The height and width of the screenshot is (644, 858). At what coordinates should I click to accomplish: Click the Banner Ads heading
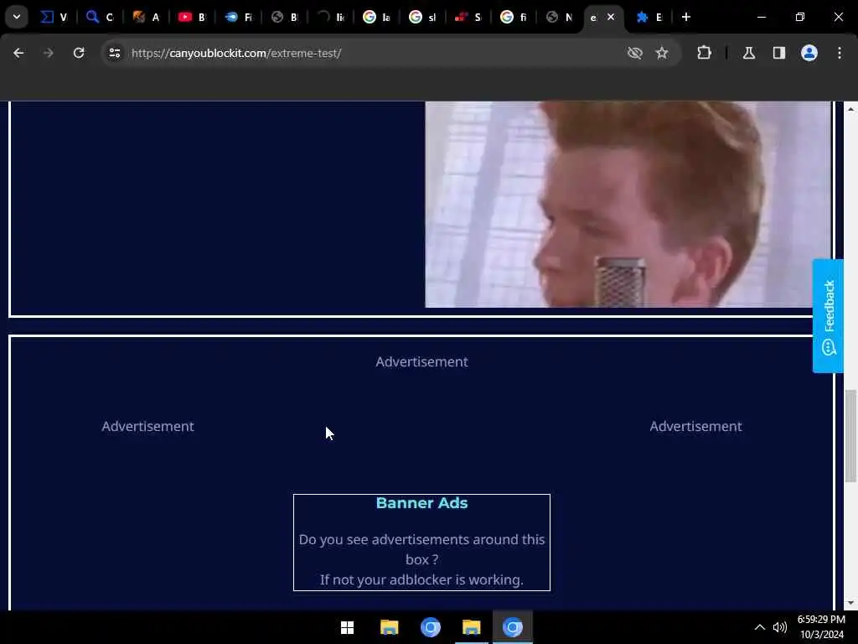click(x=422, y=503)
